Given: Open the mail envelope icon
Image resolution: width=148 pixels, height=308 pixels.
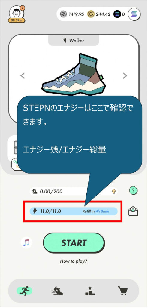Looking at the screenshot, I should (x=133, y=211).
